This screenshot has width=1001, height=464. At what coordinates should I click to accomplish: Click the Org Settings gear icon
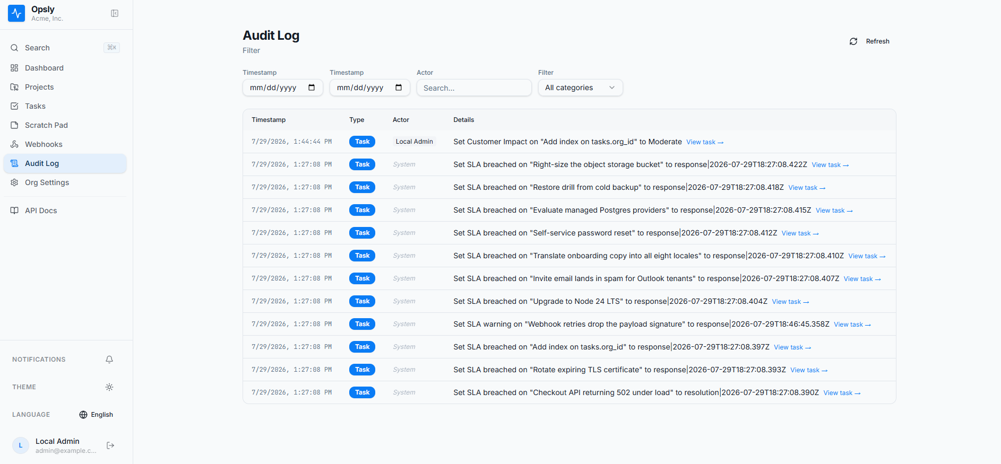pos(14,182)
